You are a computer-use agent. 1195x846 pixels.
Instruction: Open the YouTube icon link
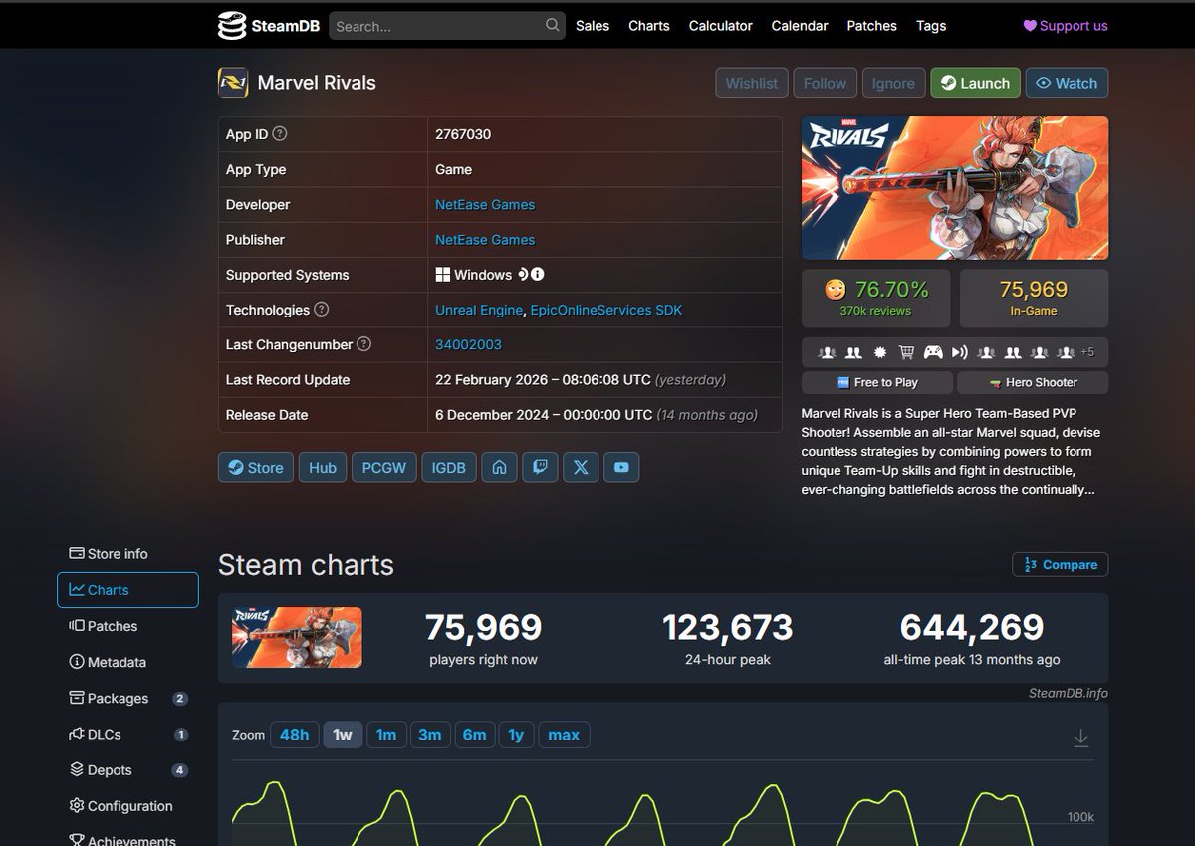[x=621, y=467]
